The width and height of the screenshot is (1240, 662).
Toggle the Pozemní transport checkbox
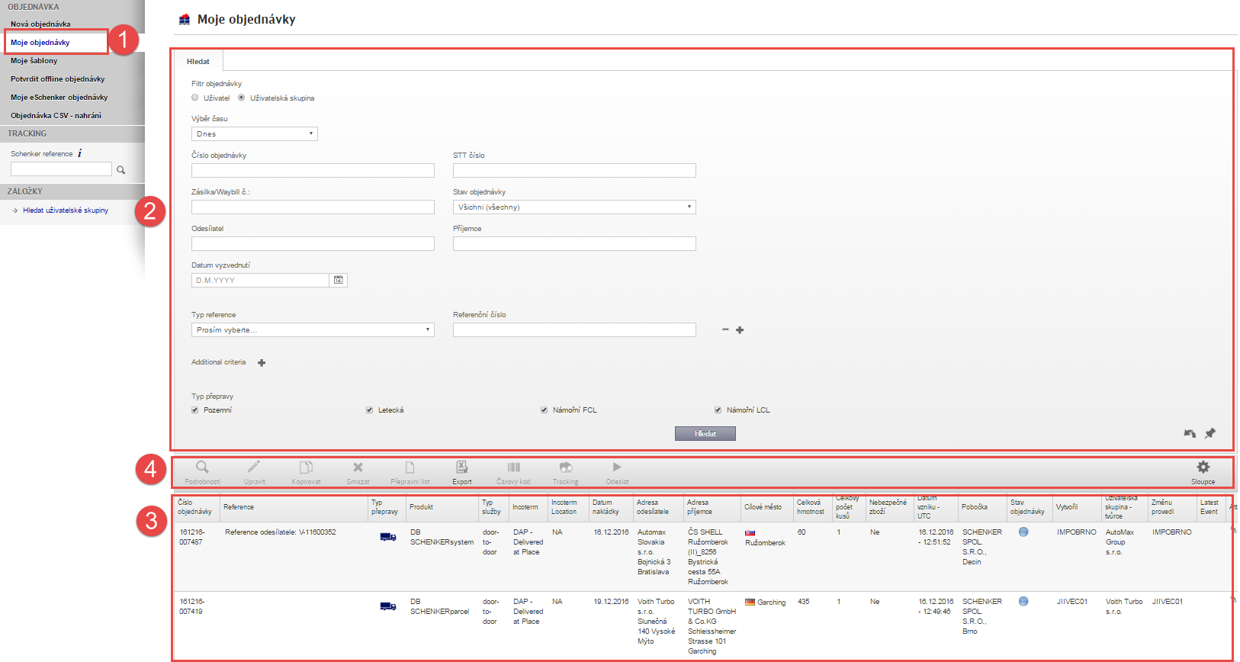(195, 410)
